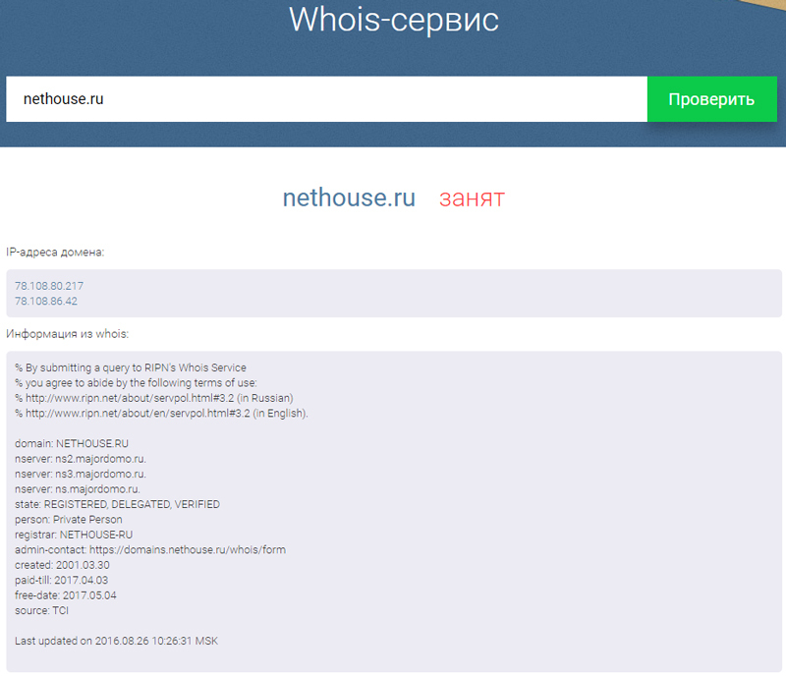Click line 'free-date: 2017.05.04'
This screenshot has width=786, height=677.
66,595
